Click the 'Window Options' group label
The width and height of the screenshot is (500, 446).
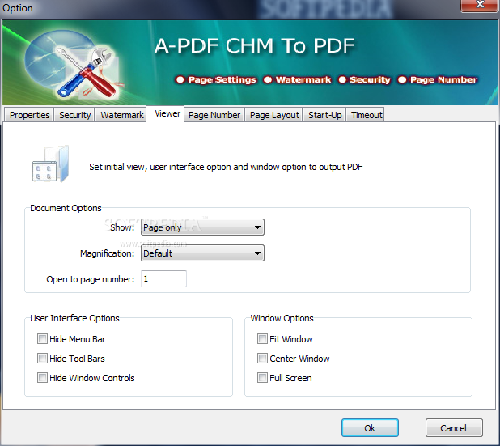pyautogui.click(x=282, y=318)
